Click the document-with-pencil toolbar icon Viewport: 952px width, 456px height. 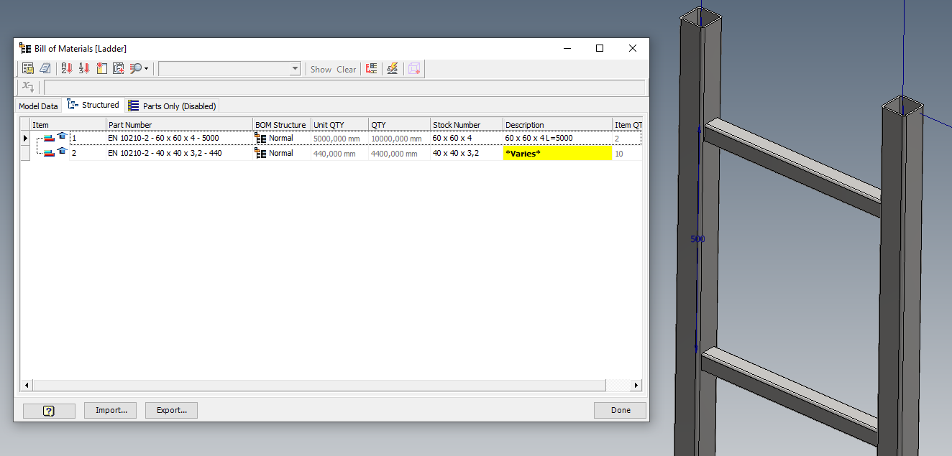coord(45,68)
